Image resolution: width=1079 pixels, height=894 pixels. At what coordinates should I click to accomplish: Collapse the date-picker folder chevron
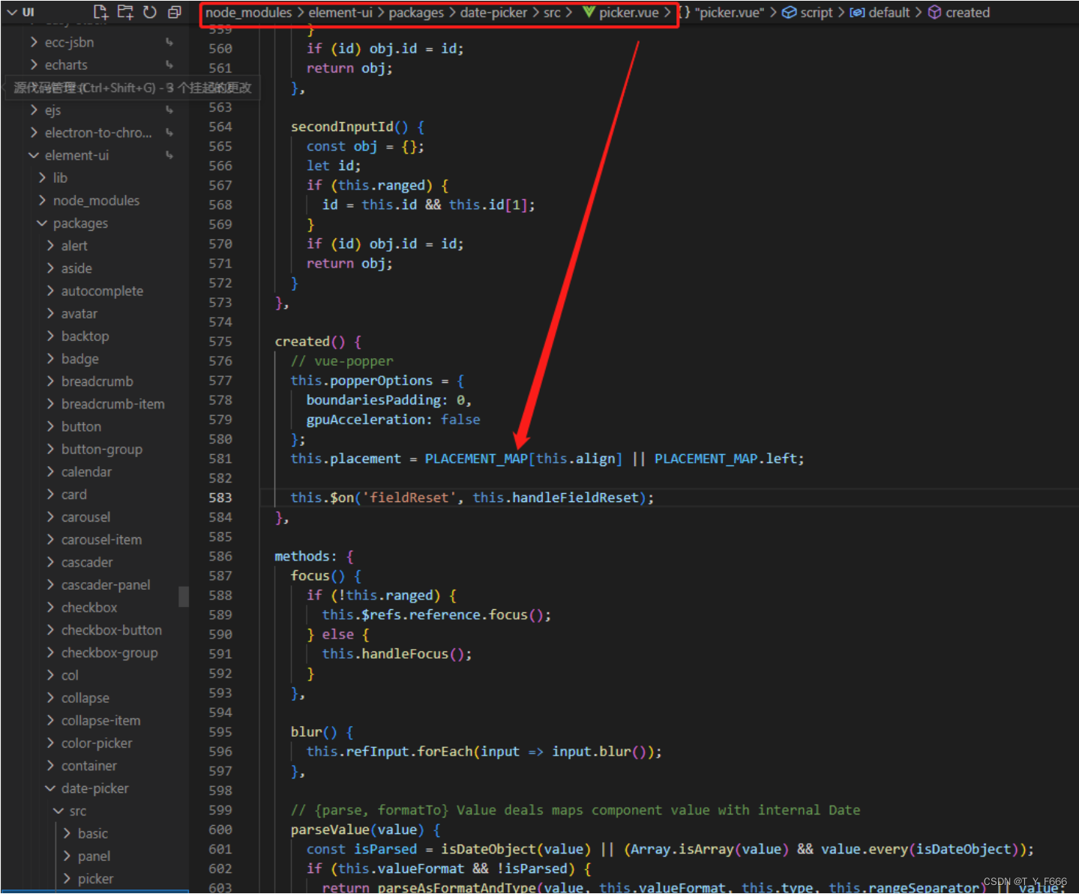(x=50, y=788)
